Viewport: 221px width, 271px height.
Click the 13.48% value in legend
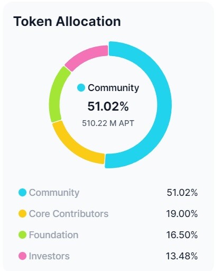(x=182, y=256)
